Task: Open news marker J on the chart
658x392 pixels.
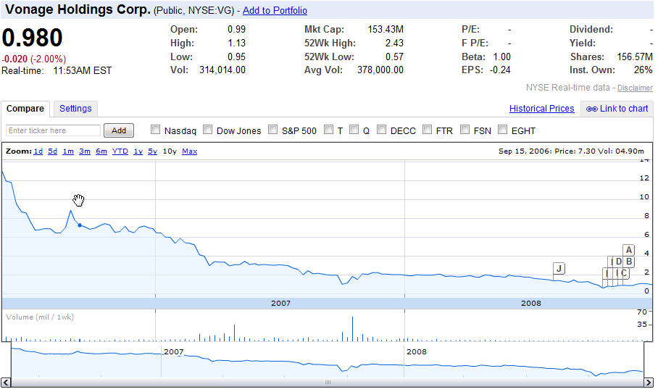Action: (x=558, y=268)
